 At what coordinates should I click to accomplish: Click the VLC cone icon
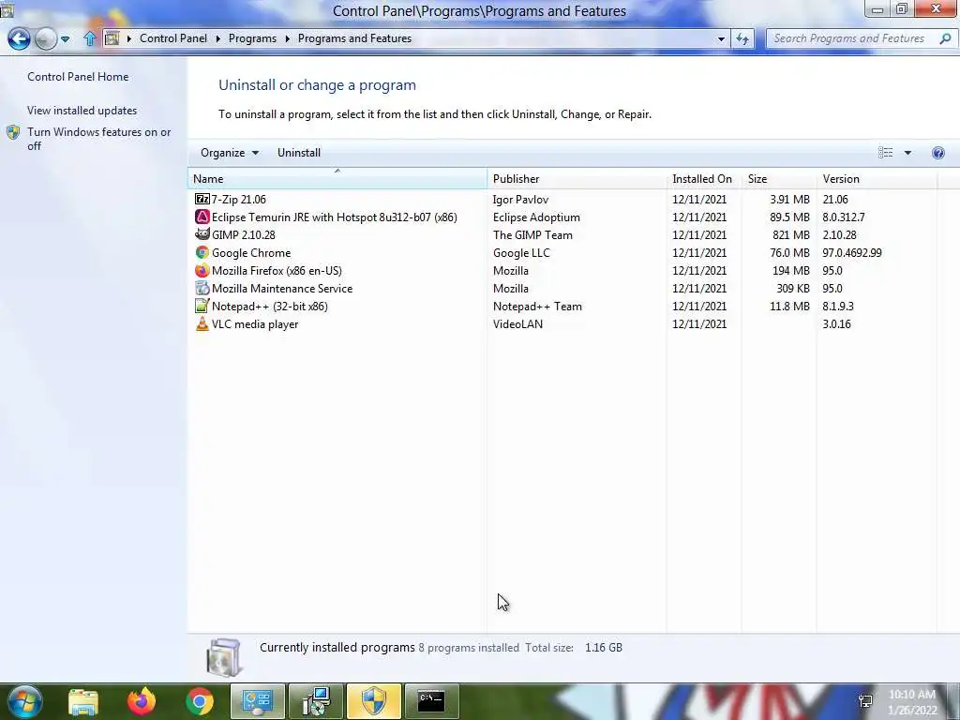tap(202, 323)
